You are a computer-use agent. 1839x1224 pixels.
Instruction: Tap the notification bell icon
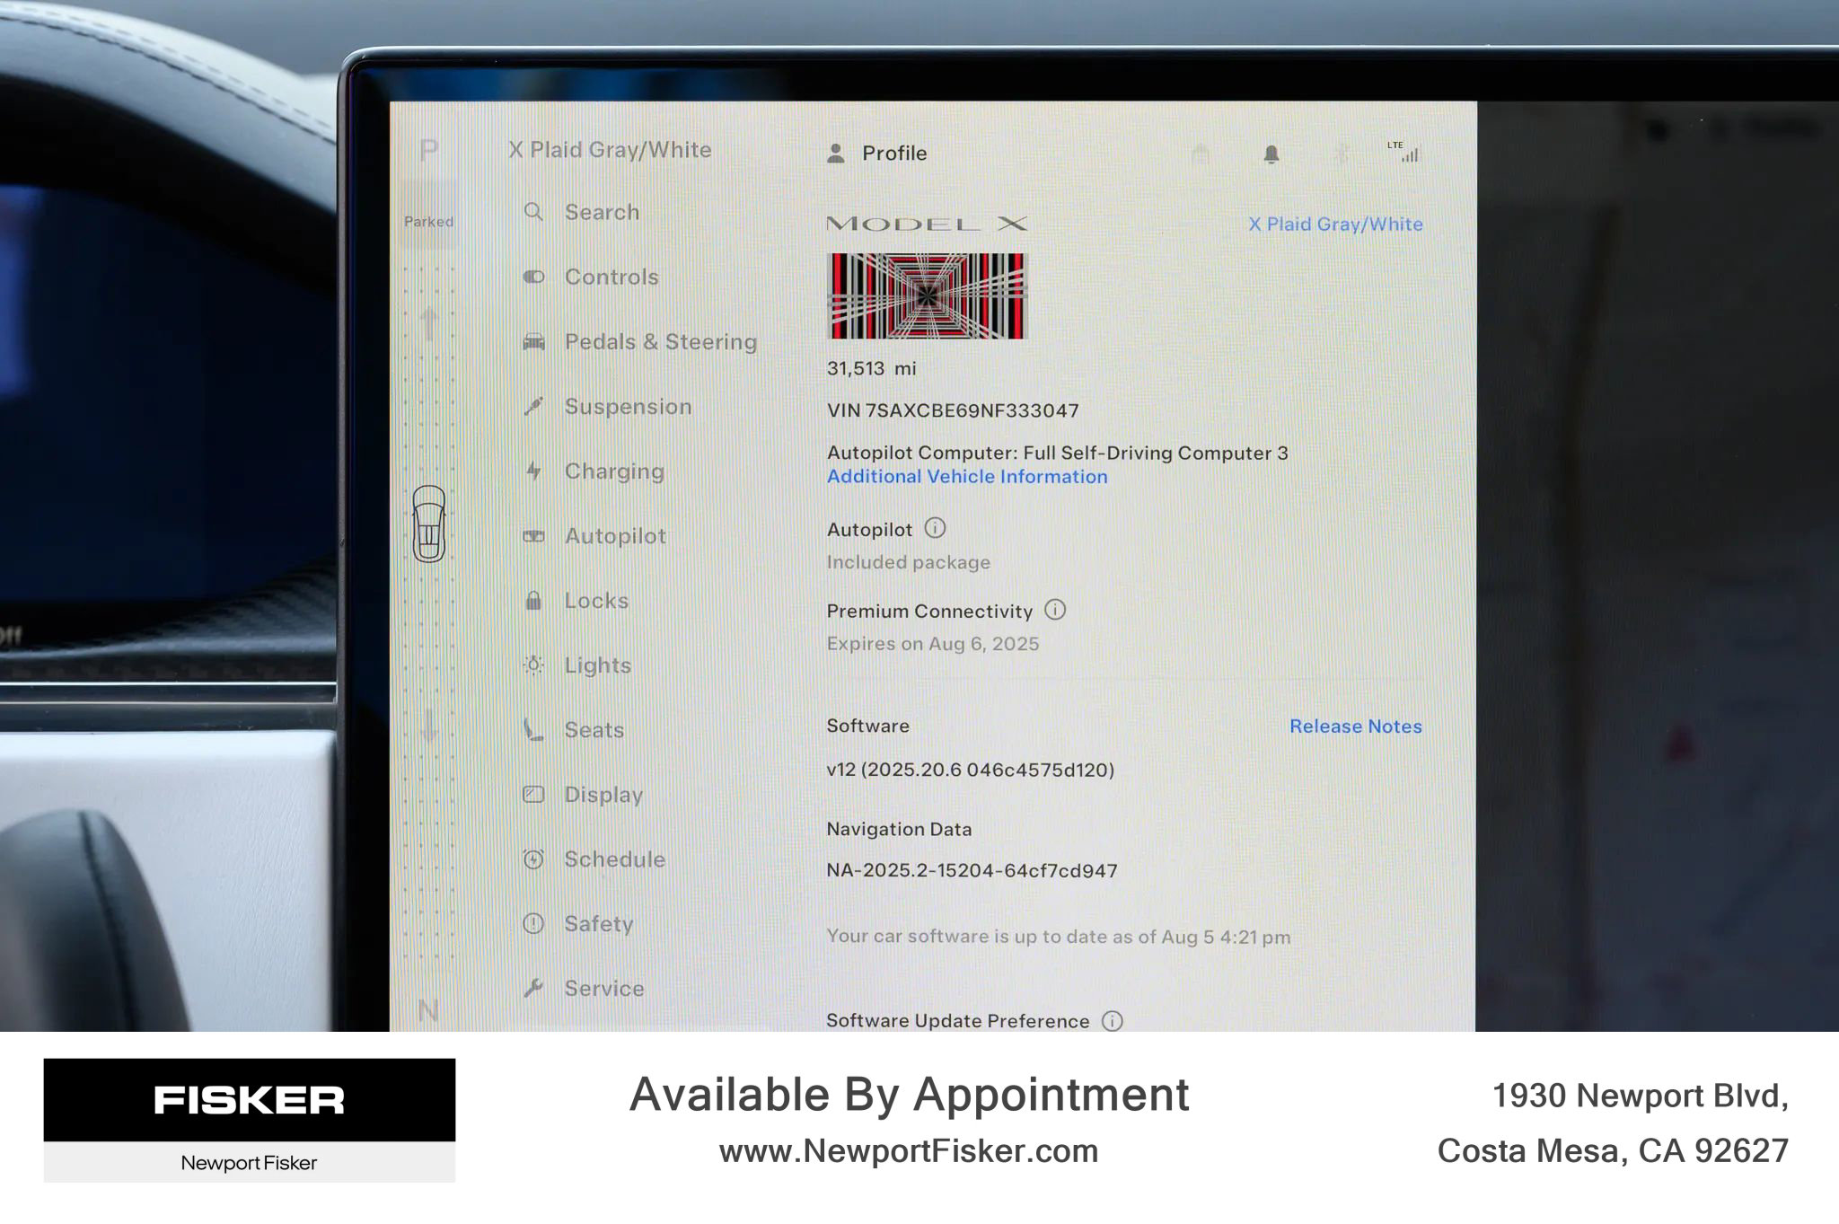pyautogui.click(x=1271, y=154)
